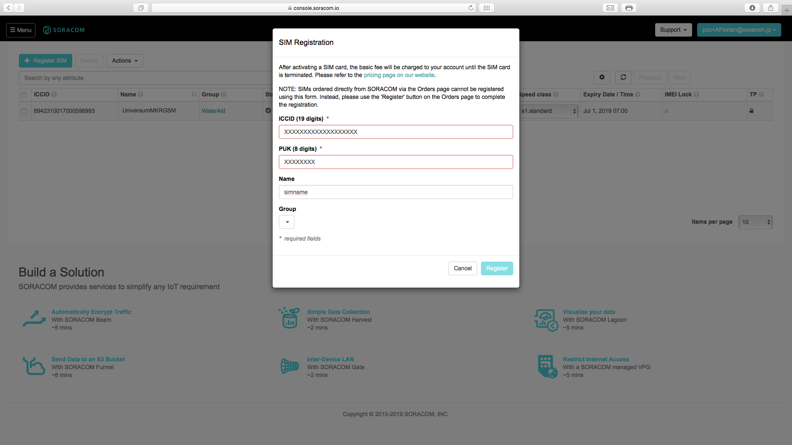792x445 pixels.
Task: Click the table settings gear icon
Action: coord(602,77)
